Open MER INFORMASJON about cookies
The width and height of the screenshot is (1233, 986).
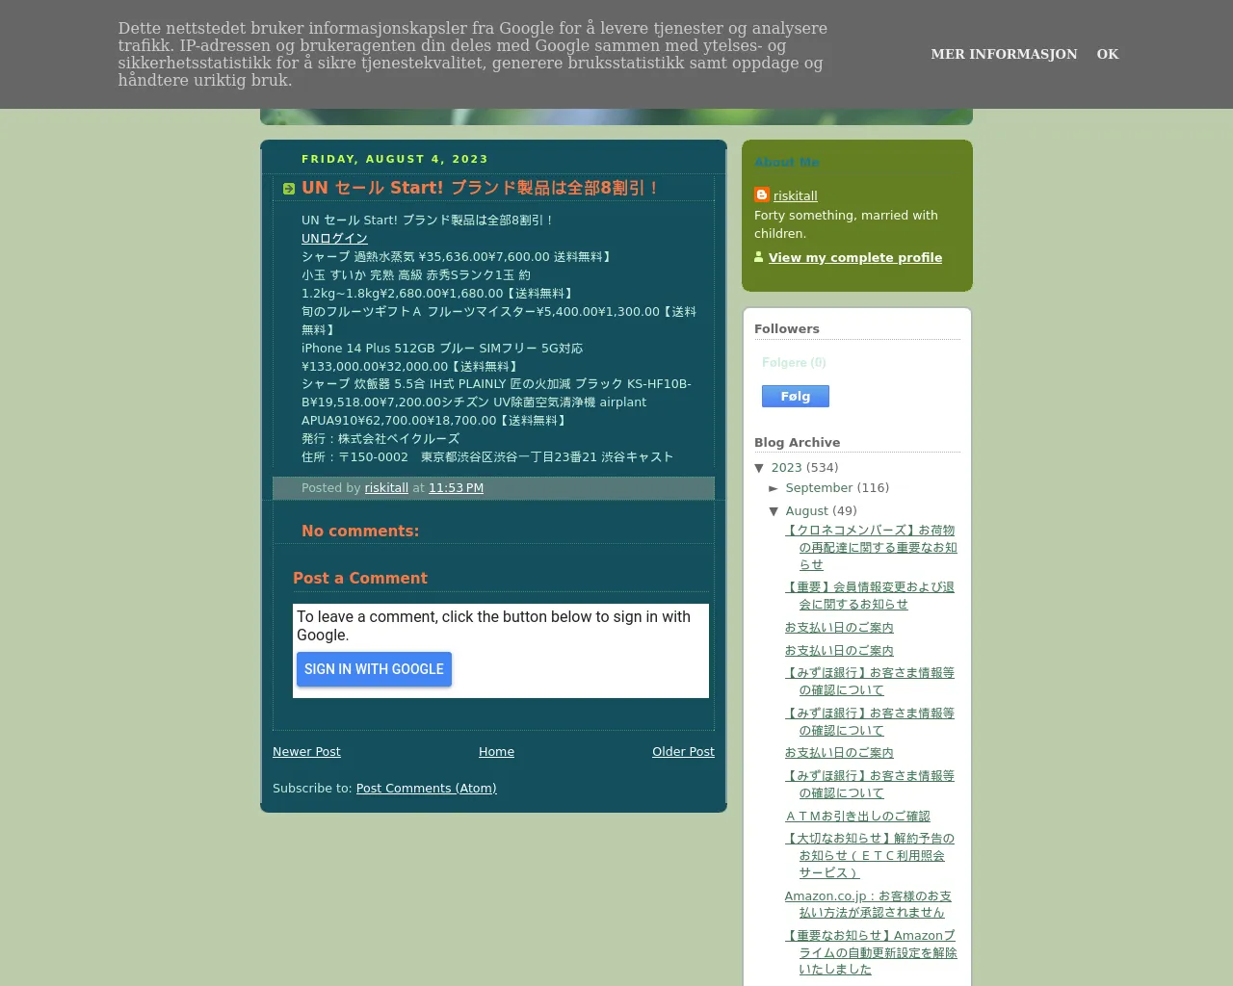[x=1004, y=54]
